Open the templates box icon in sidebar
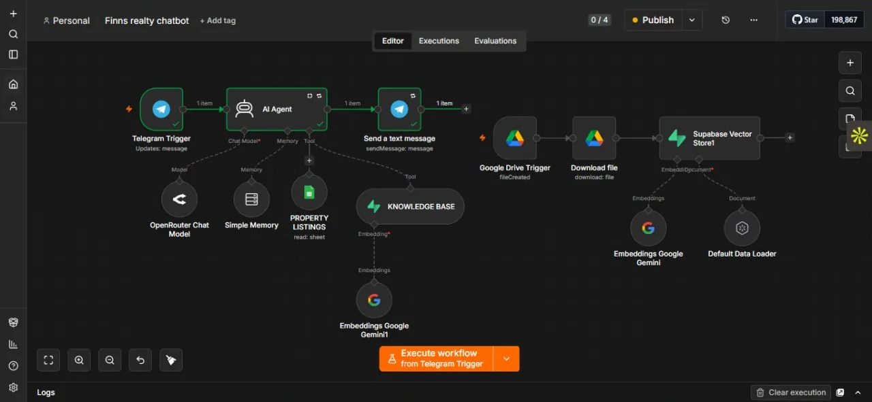Screen dimensions: 872x402 (x=13, y=322)
